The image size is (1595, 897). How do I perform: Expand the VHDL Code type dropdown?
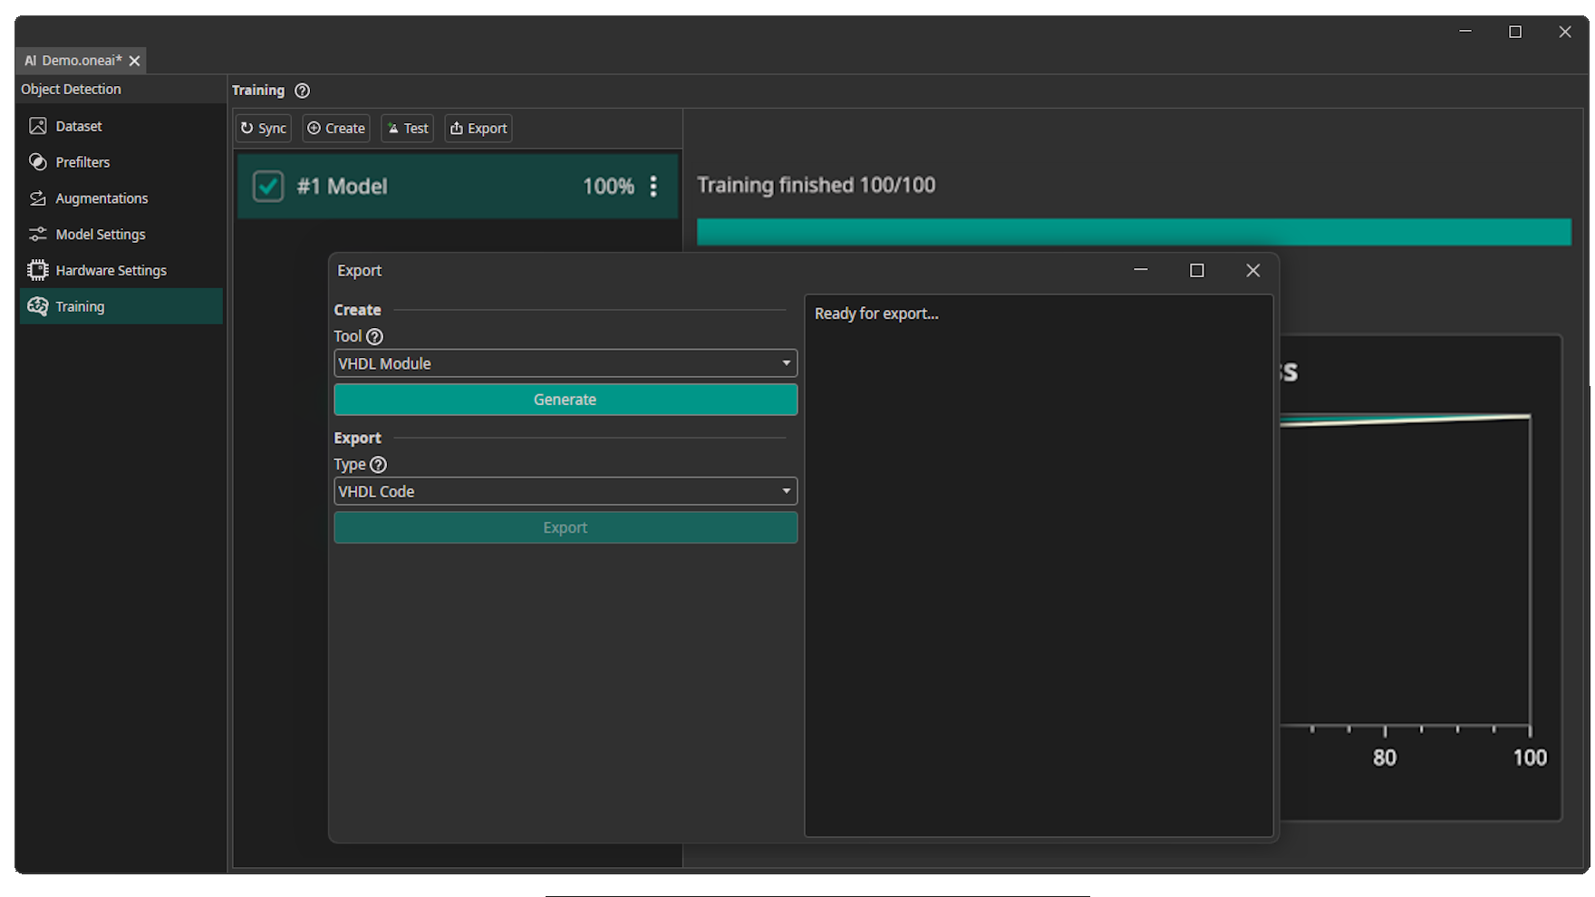click(565, 491)
